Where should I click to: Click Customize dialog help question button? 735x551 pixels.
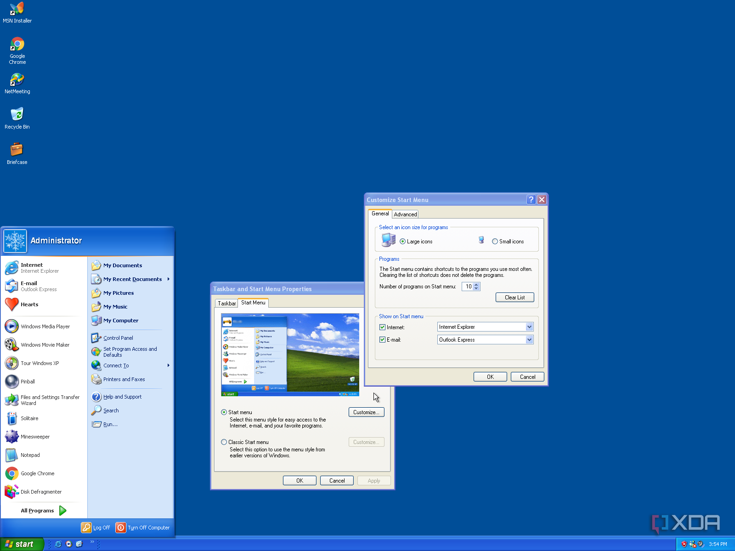click(531, 200)
